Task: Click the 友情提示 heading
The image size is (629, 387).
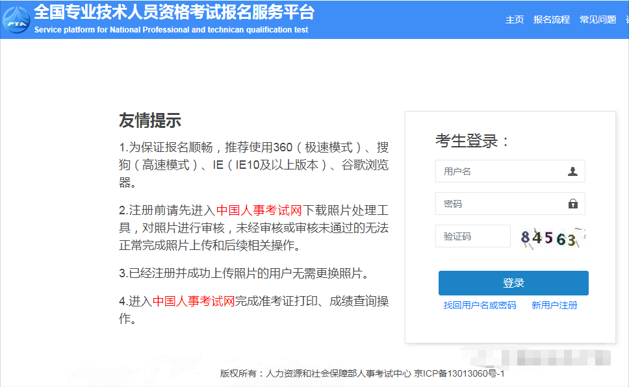Action: [150, 120]
